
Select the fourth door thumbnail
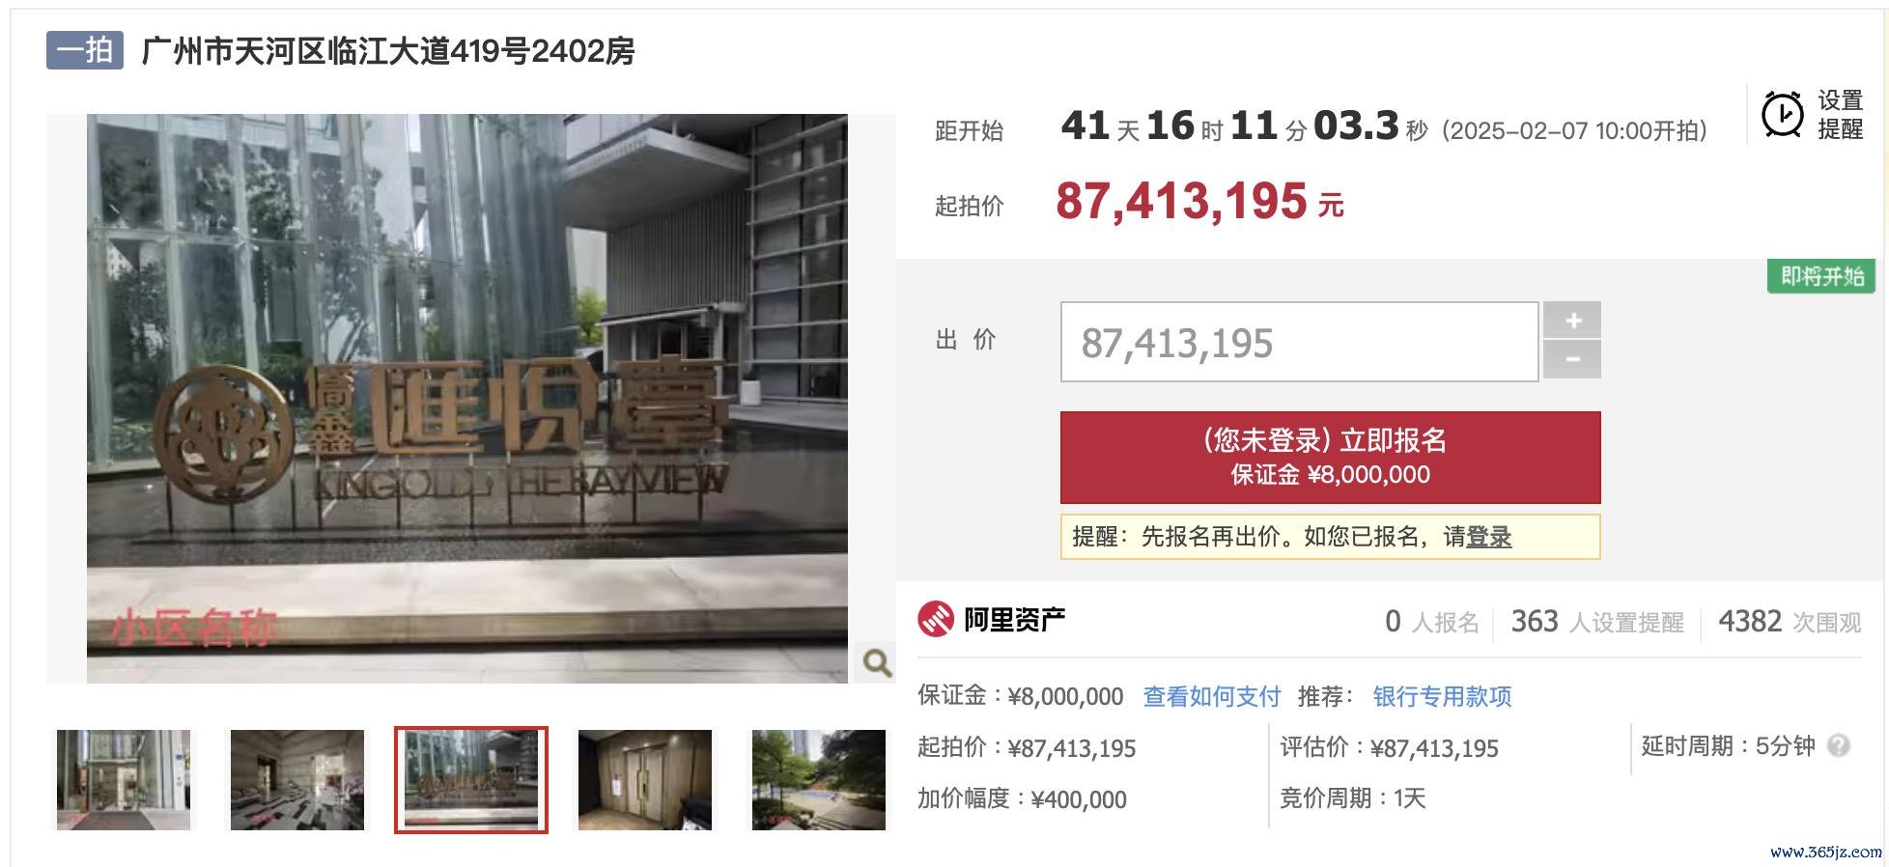[645, 780]
